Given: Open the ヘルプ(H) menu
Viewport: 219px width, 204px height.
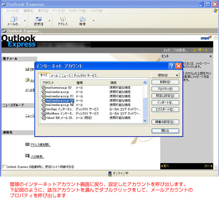Looking at the screenshot, I should coord(96,11).
